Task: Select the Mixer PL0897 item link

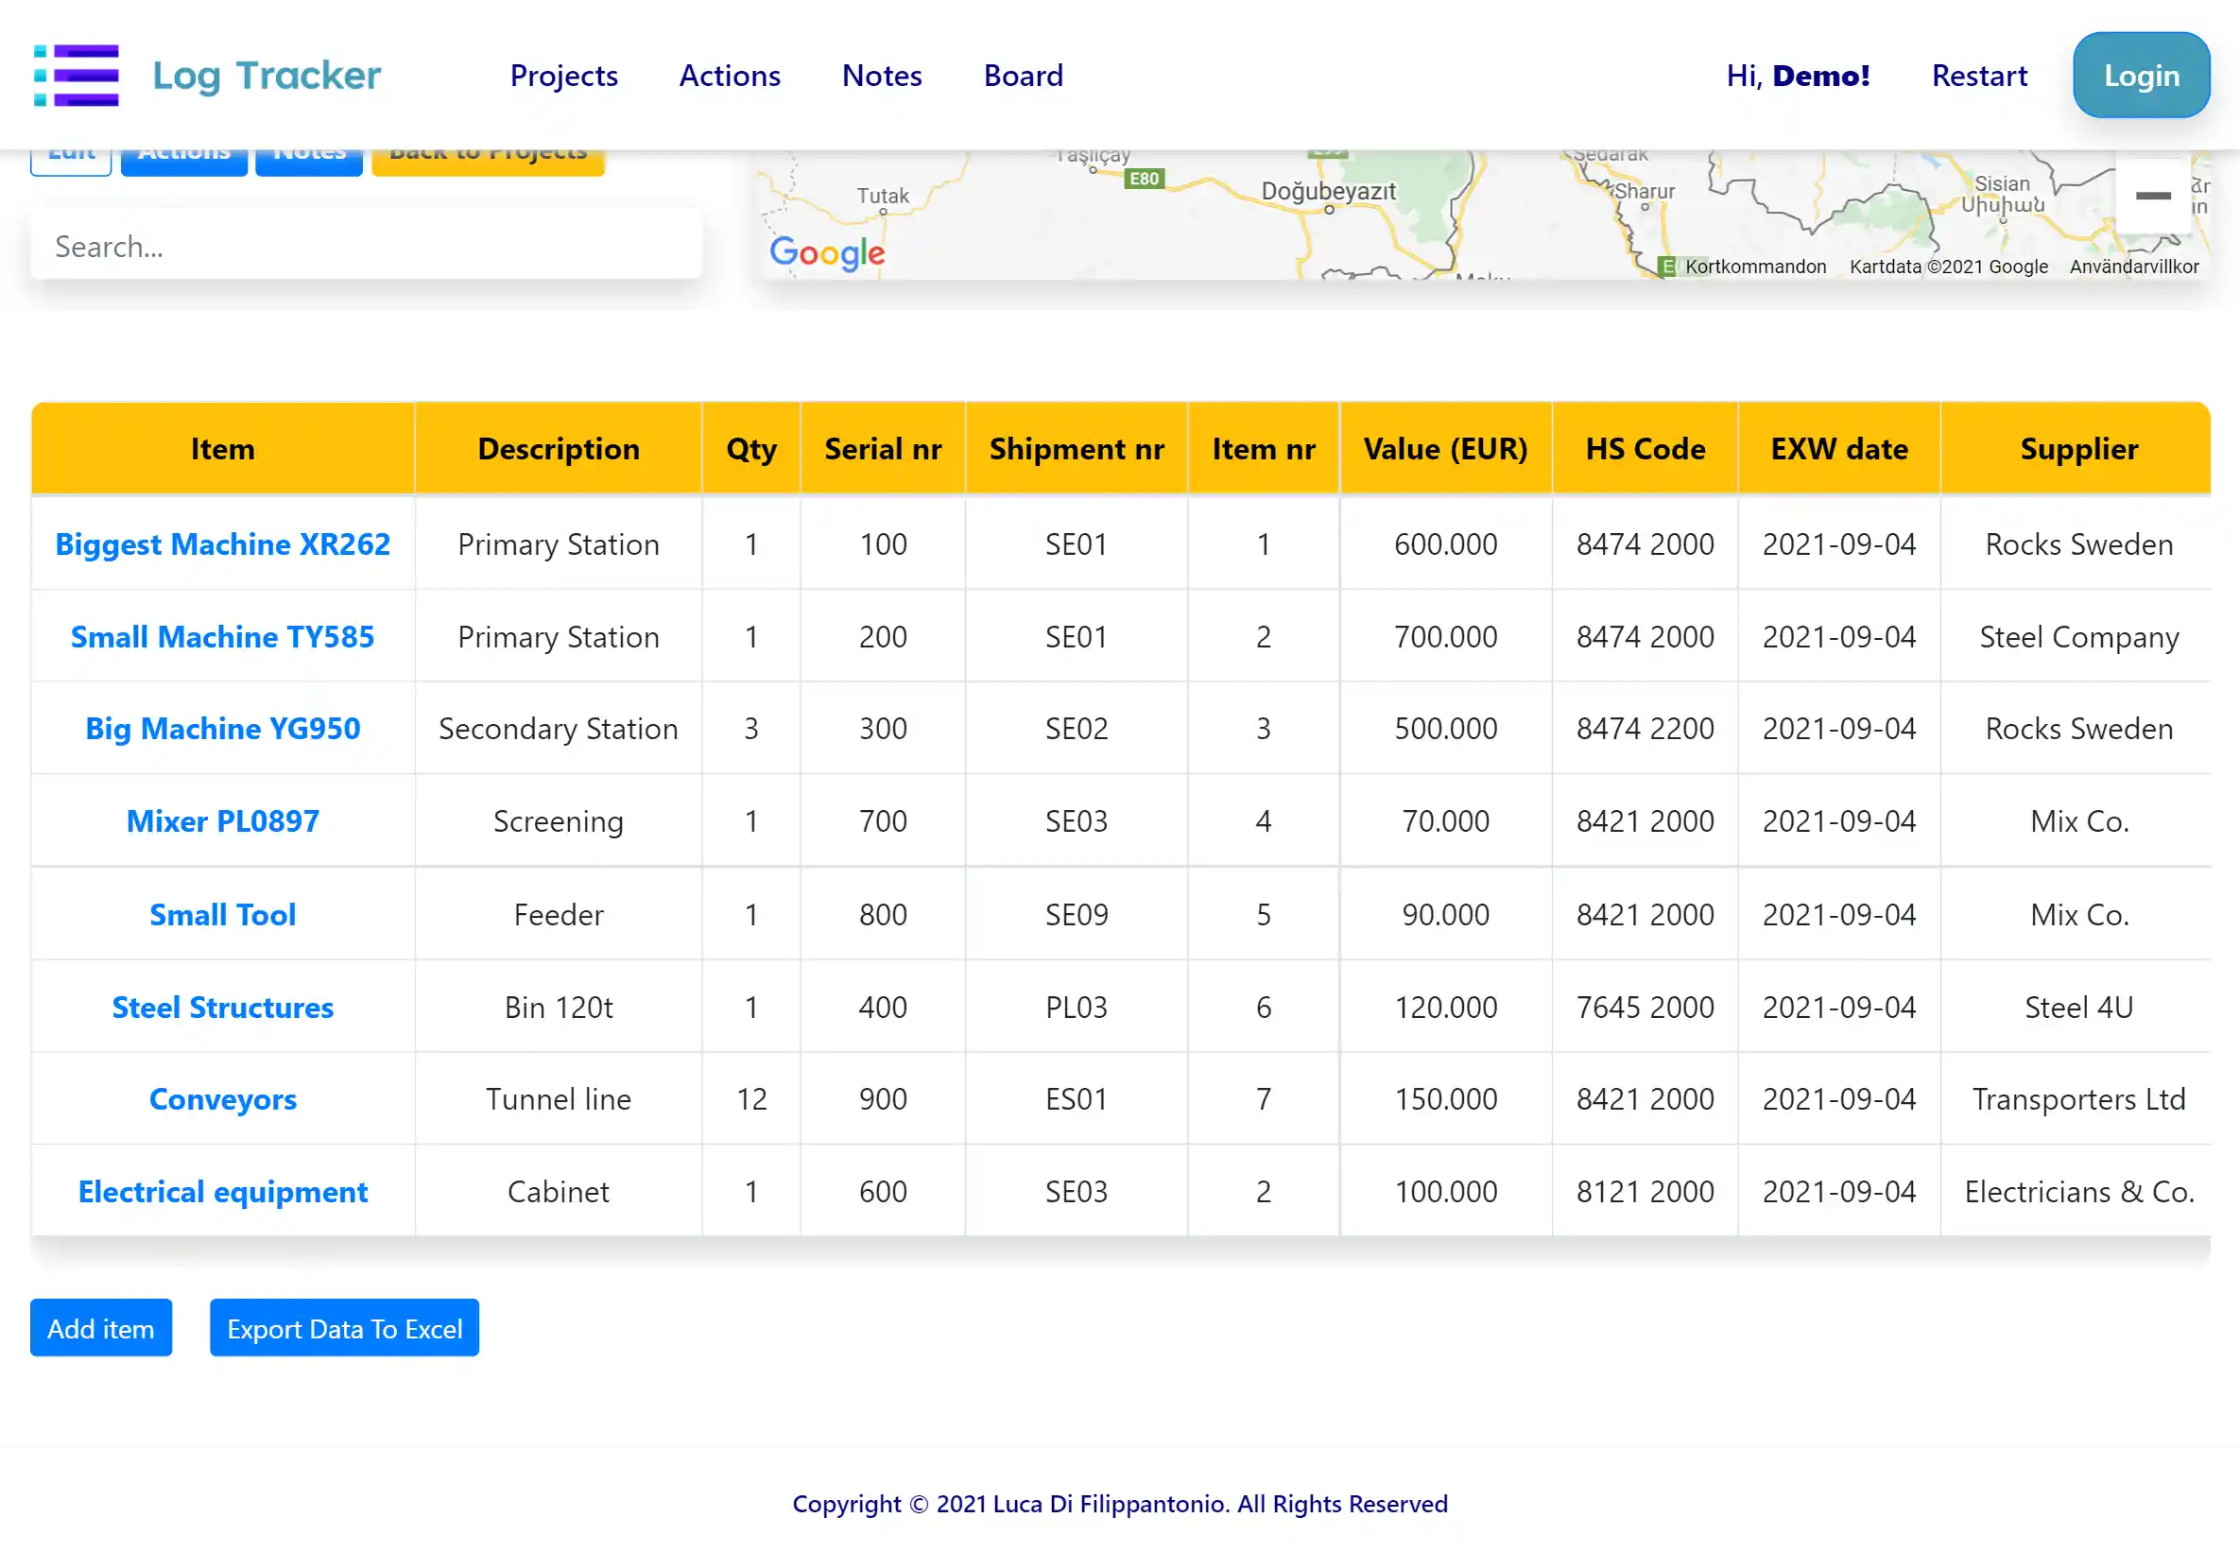Action: (223, 821)
